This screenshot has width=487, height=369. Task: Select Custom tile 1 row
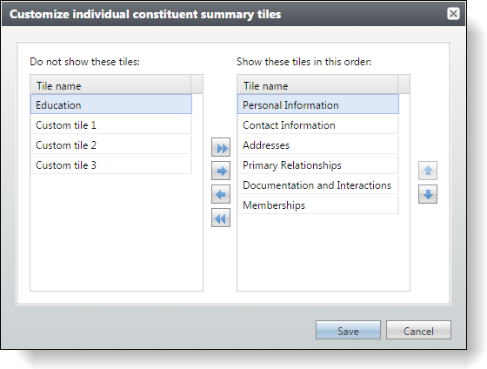111,125
